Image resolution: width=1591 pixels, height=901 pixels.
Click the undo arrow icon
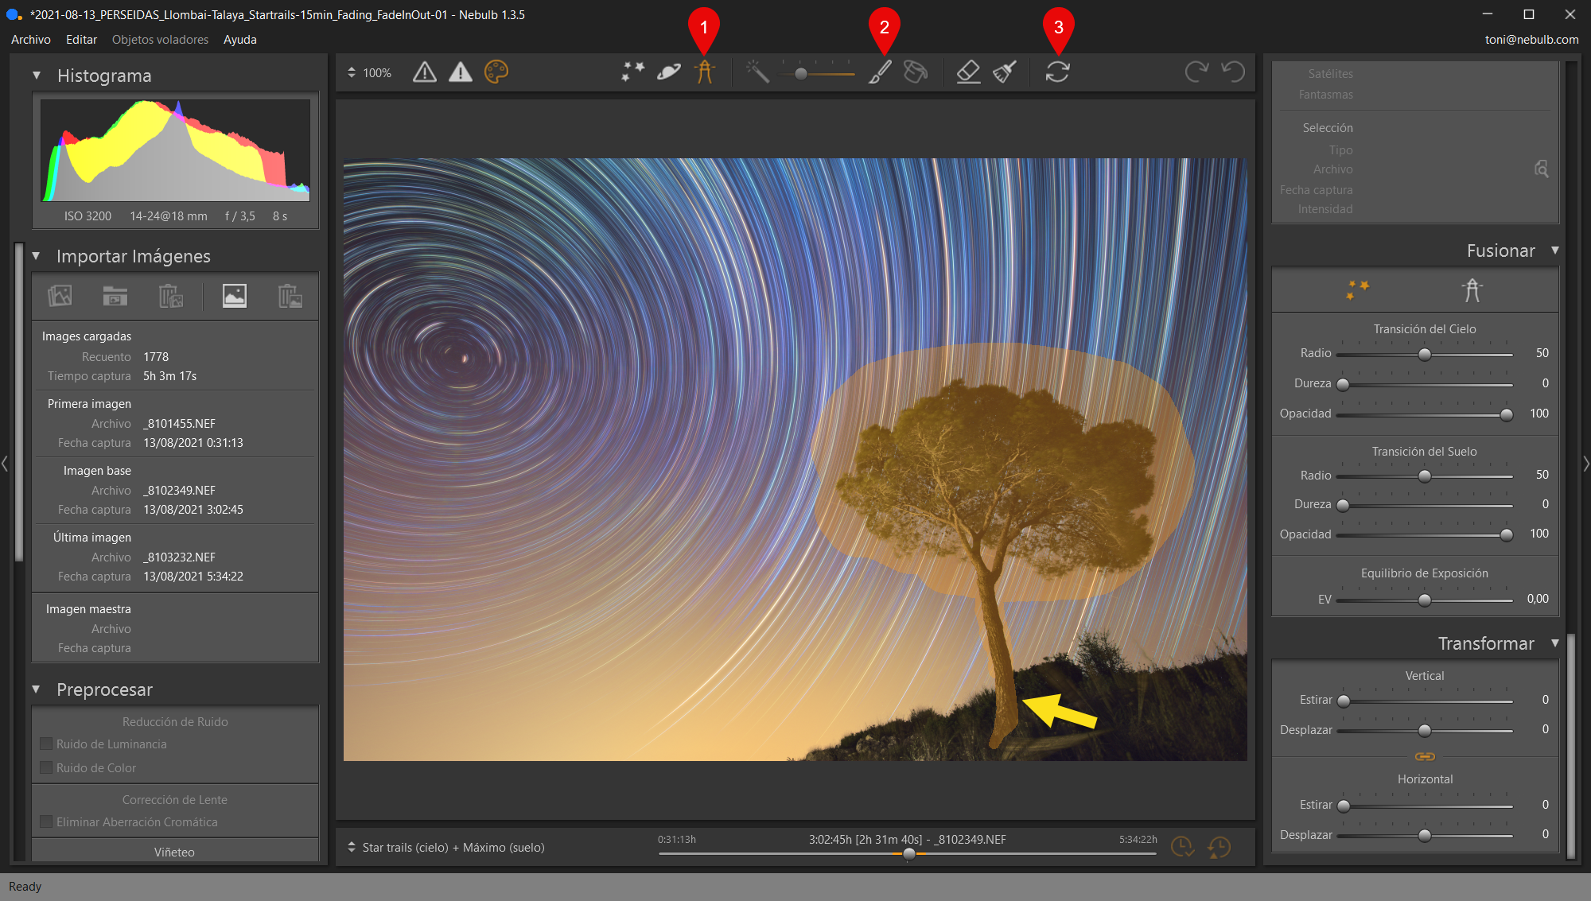pos(1233,72)
